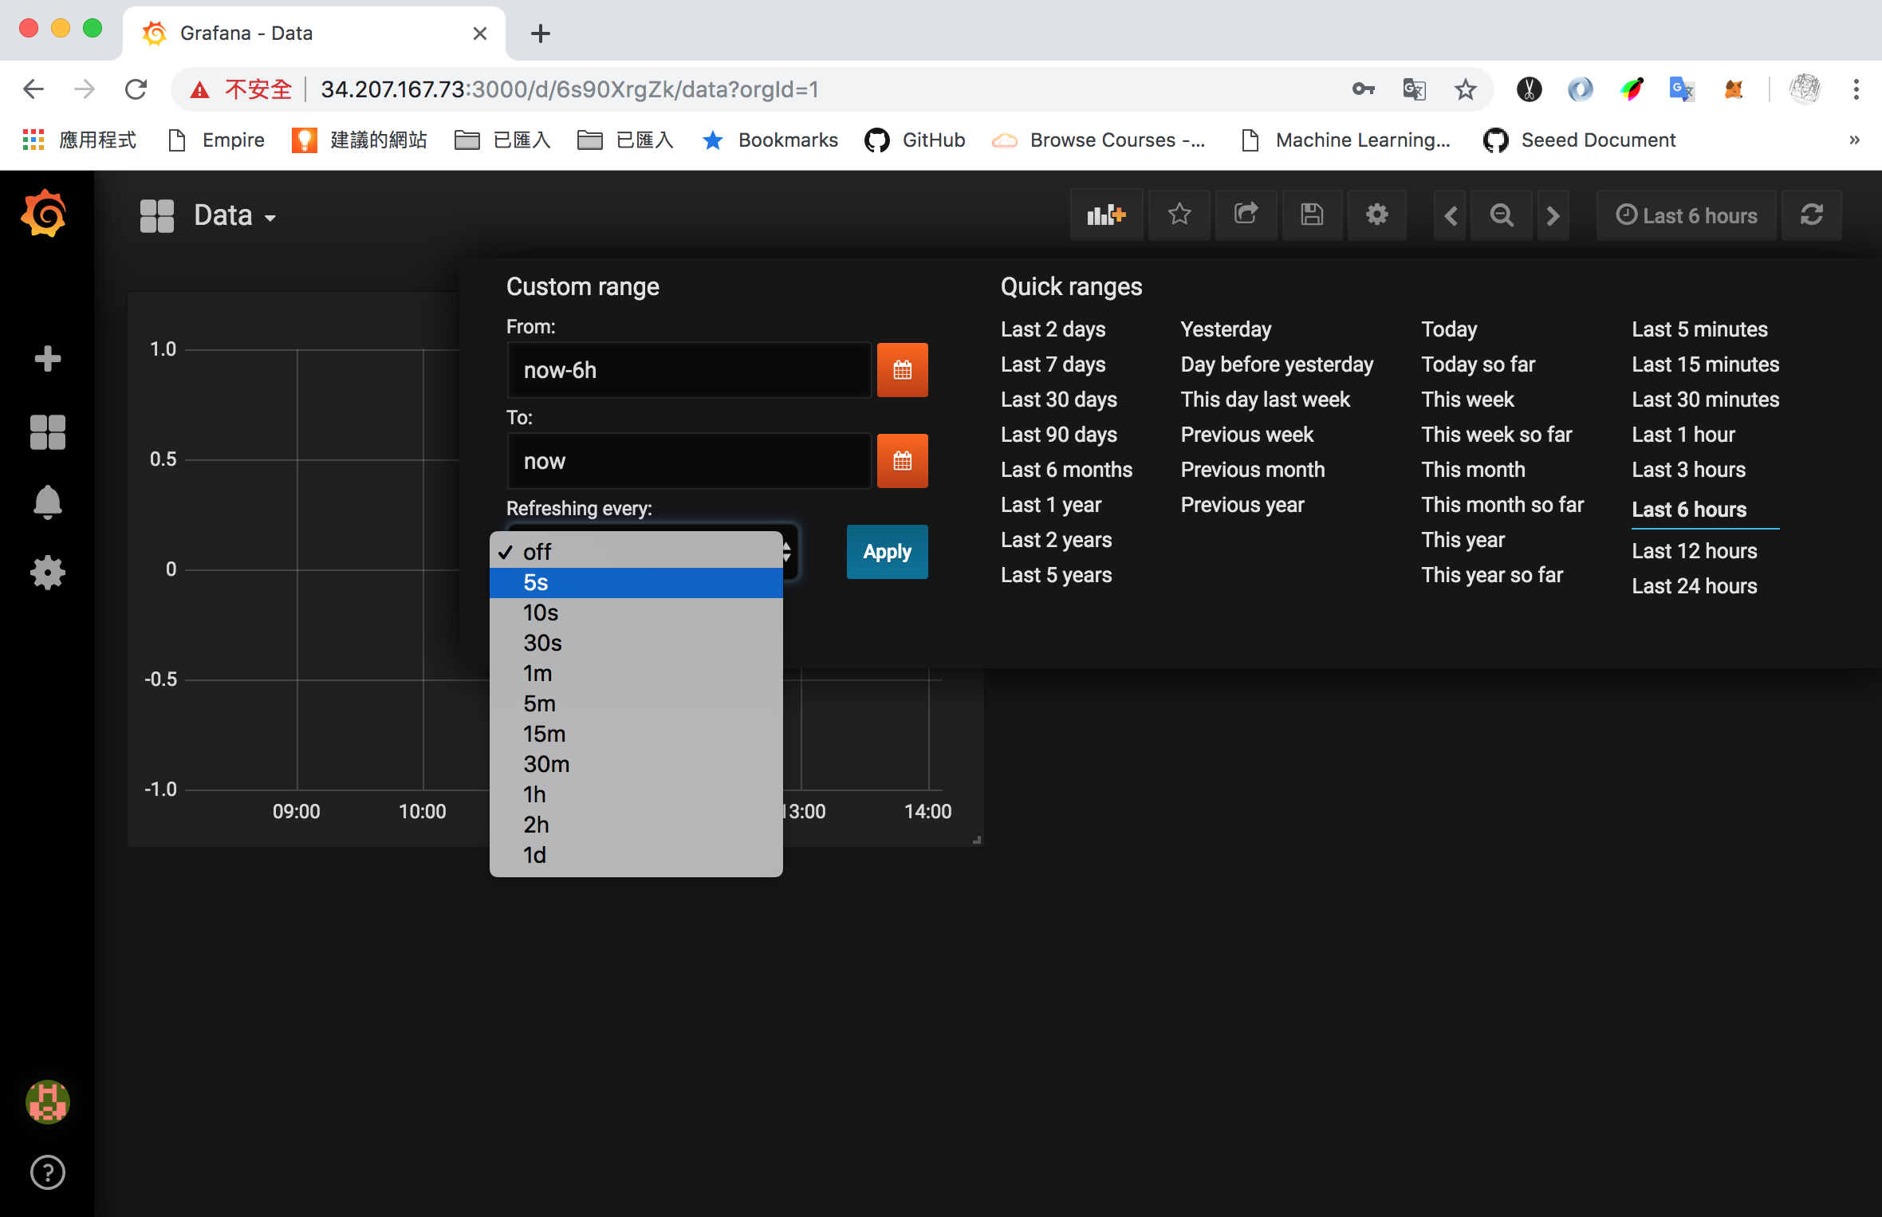The width and height of the screenshot is (1882, 1217).
Task: Select 30m refresh interval
Action: (636, 765)
